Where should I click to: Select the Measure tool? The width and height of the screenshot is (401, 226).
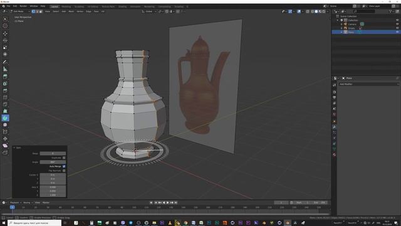(x=5, y=69)
